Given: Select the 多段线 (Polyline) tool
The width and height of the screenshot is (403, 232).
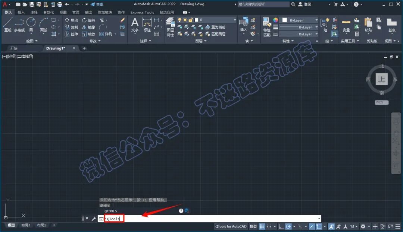Looking at the screenshot, I should [x=19, y=25].
